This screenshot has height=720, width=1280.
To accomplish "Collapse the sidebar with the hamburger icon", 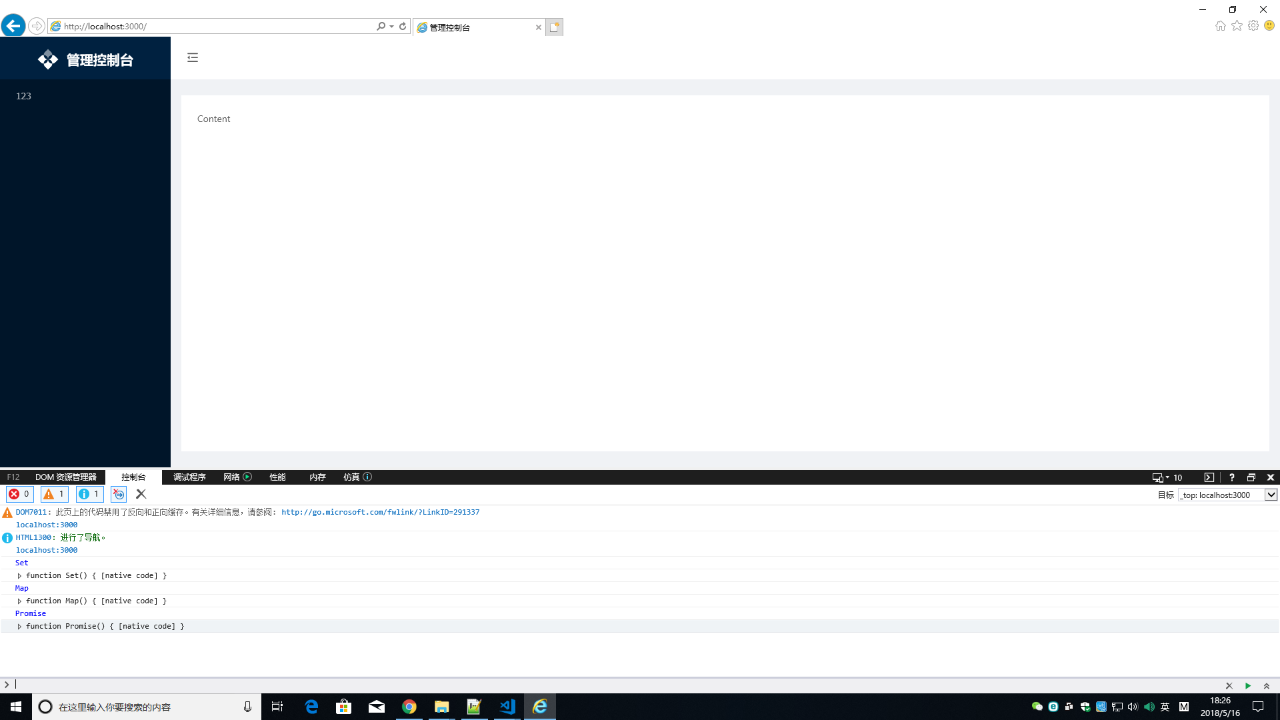I will pyautogui.click(x=193, y=58).
